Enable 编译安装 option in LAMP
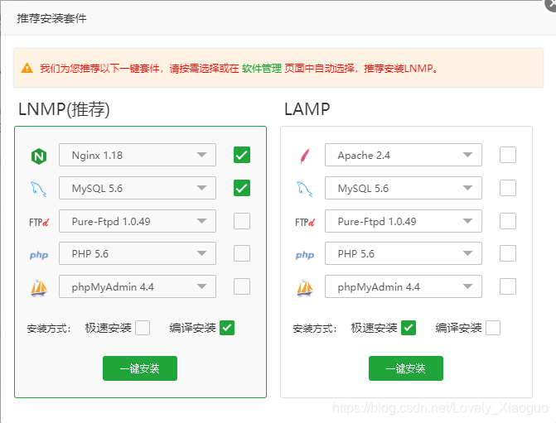 [x=493, y=328]
